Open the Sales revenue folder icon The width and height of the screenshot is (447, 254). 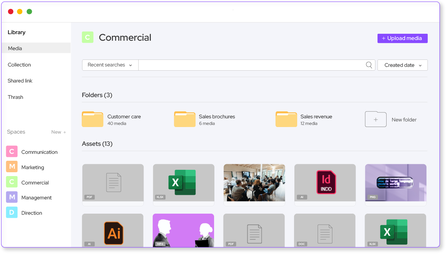pos(286,119)
